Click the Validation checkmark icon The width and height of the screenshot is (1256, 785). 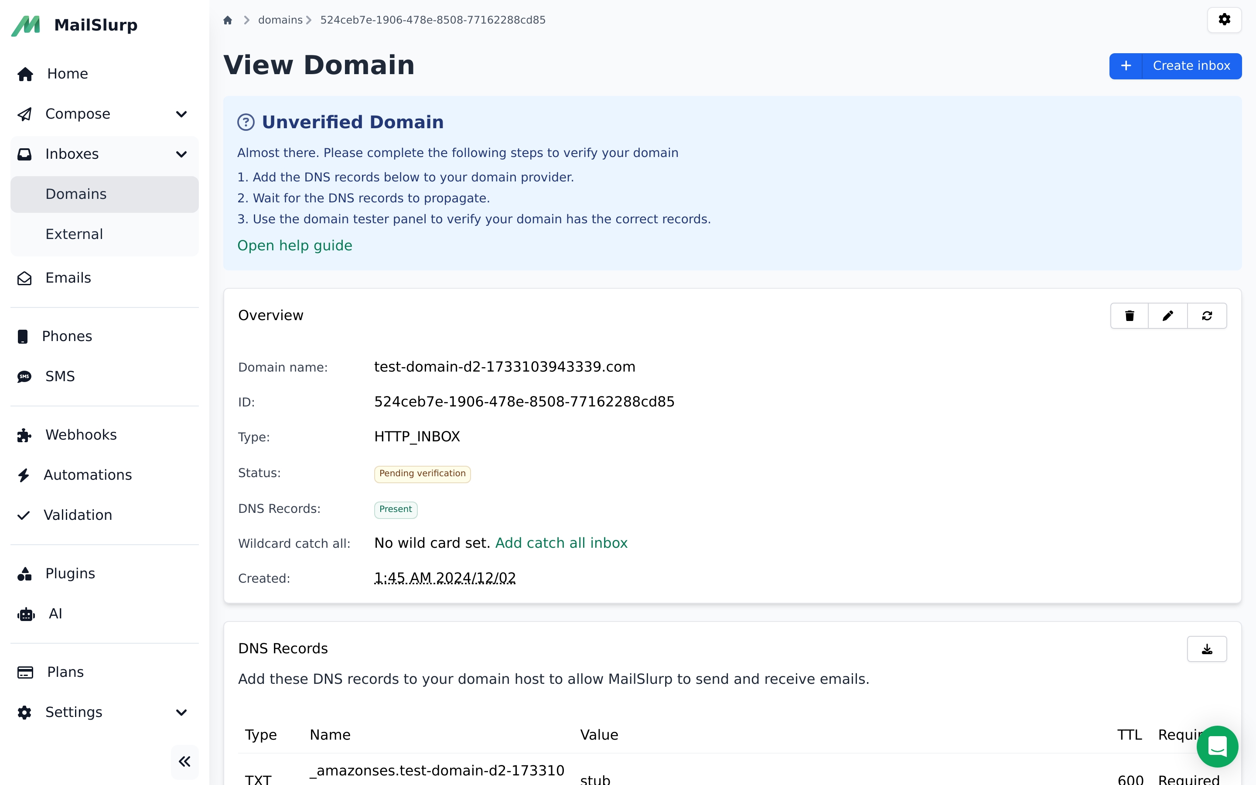click(24, 515)
